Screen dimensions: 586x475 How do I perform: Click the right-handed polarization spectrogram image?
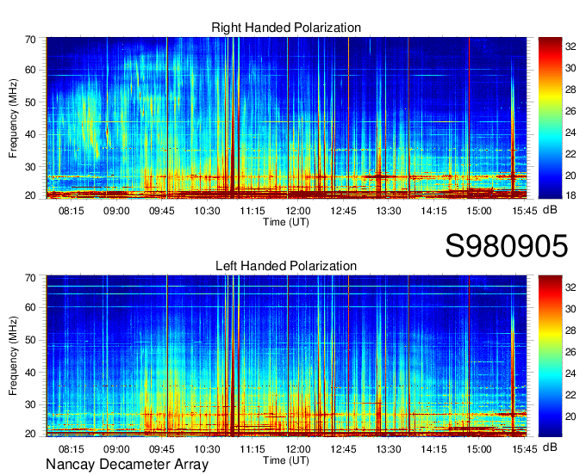(286, 118)
